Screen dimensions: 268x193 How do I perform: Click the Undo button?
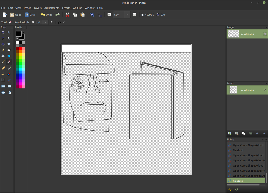click(46, 15)
